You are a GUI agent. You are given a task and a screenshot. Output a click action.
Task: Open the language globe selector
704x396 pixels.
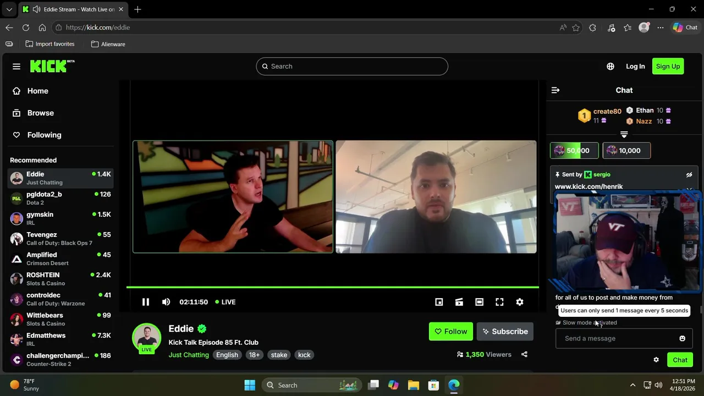[x=610, y=67]
